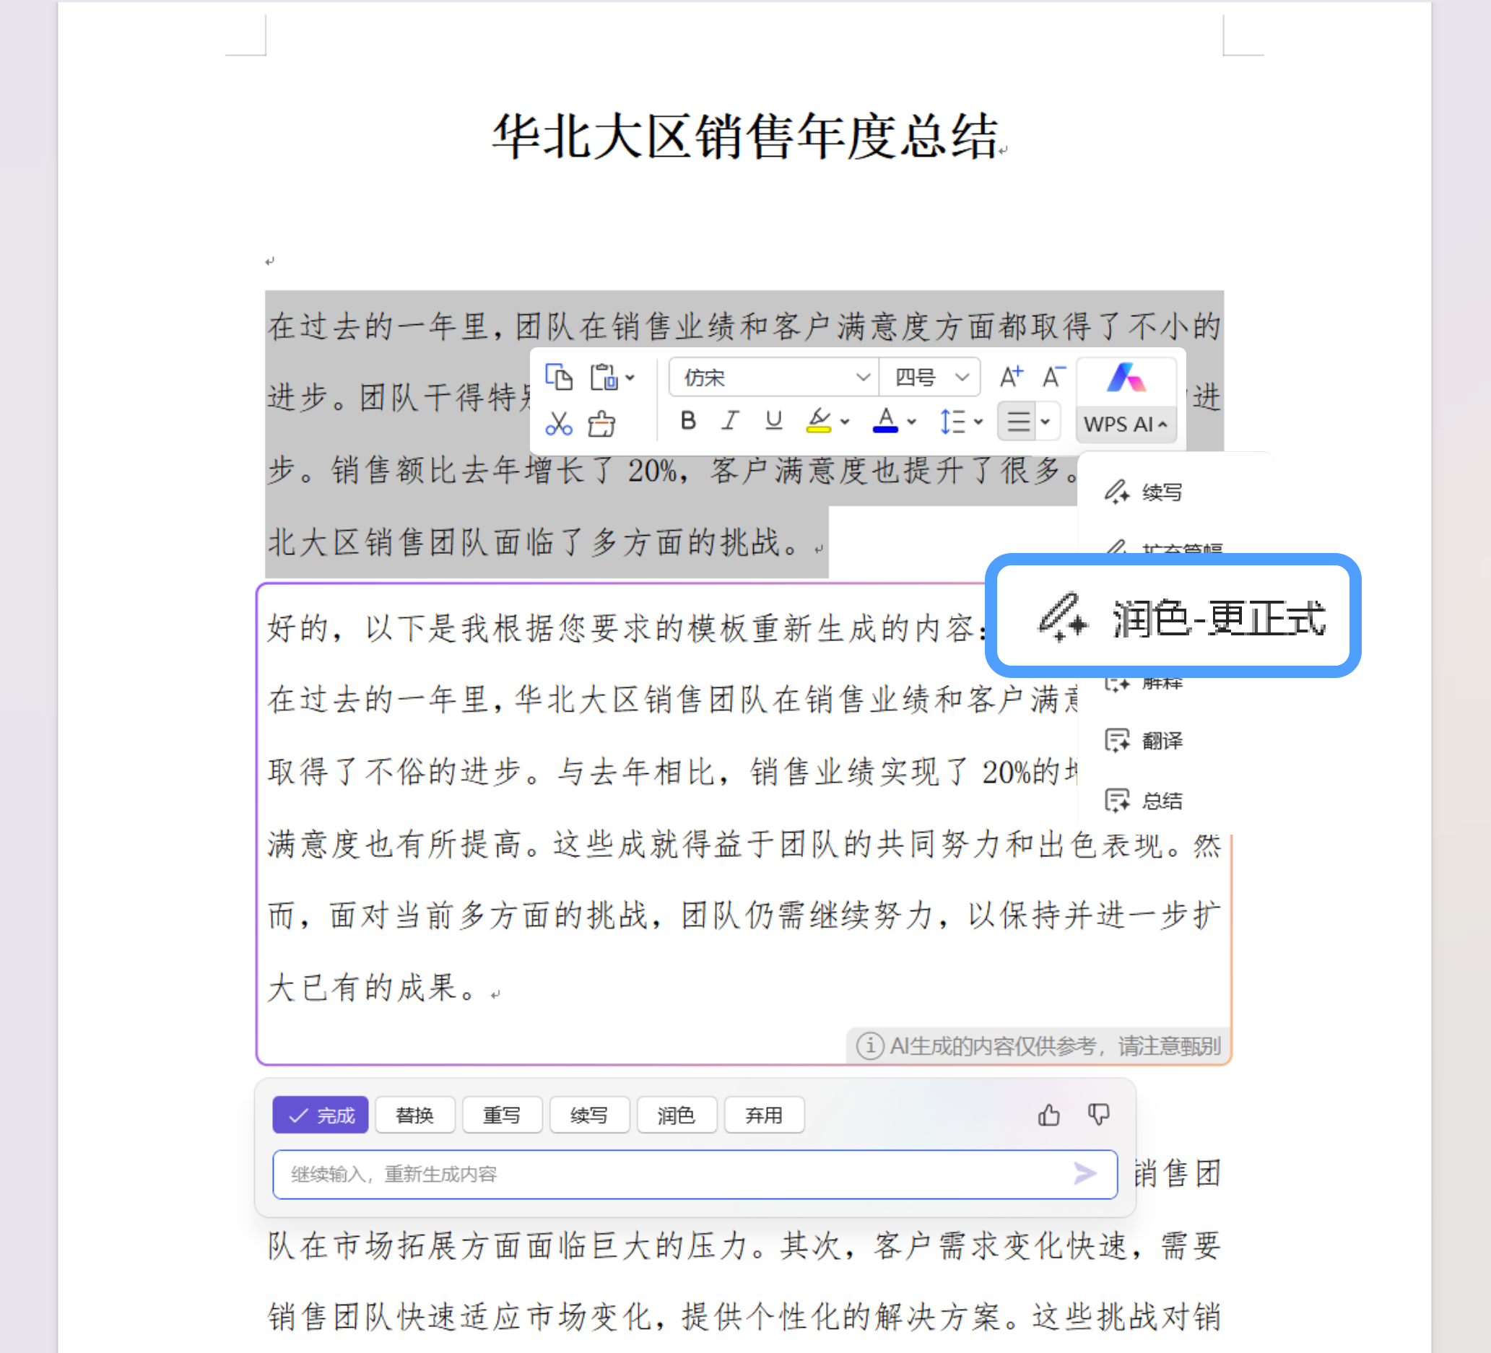The width and height of the screenshot is (1491, 1353).
Task: Click the document title 华北大区销售年度总结
Action: pos(745,136)
